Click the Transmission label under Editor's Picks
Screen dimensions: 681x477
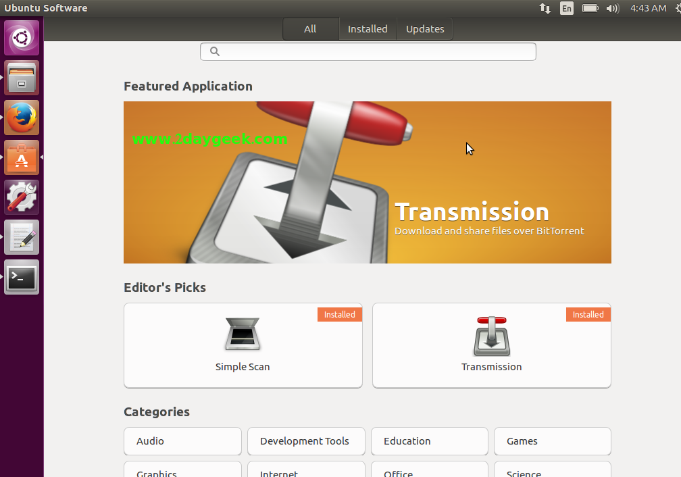[492, 367]
